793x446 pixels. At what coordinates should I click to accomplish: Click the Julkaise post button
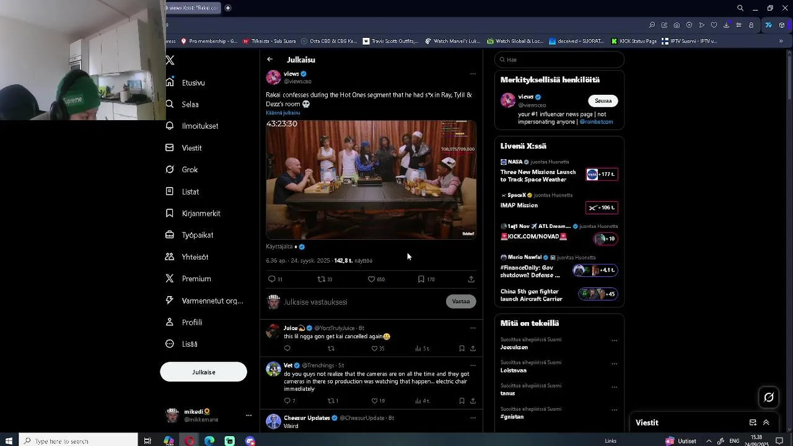click(203, 372)
